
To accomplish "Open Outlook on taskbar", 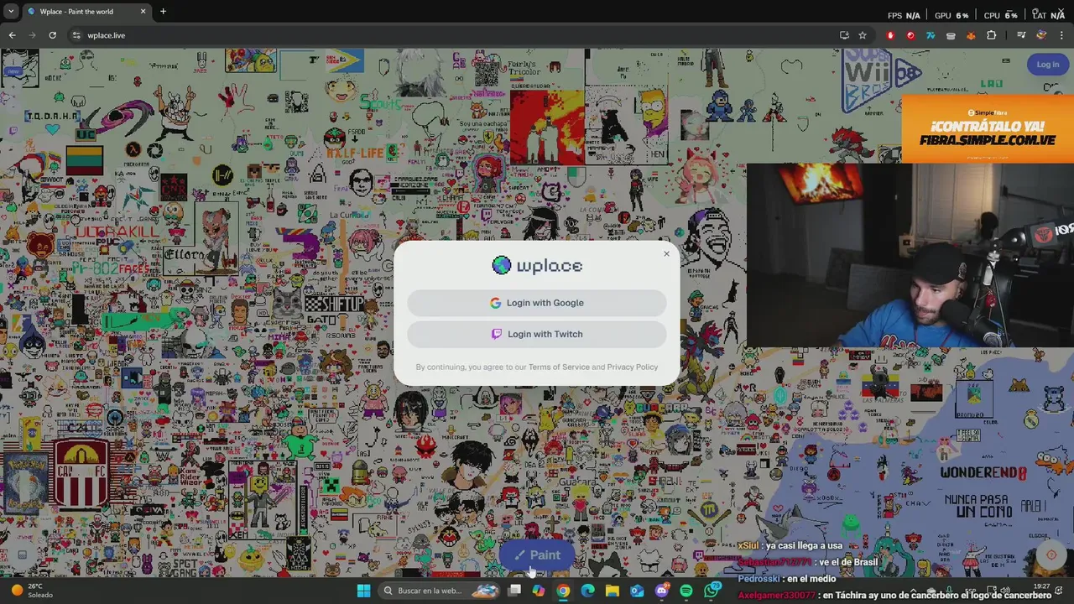I will click(x=637, y=591).
